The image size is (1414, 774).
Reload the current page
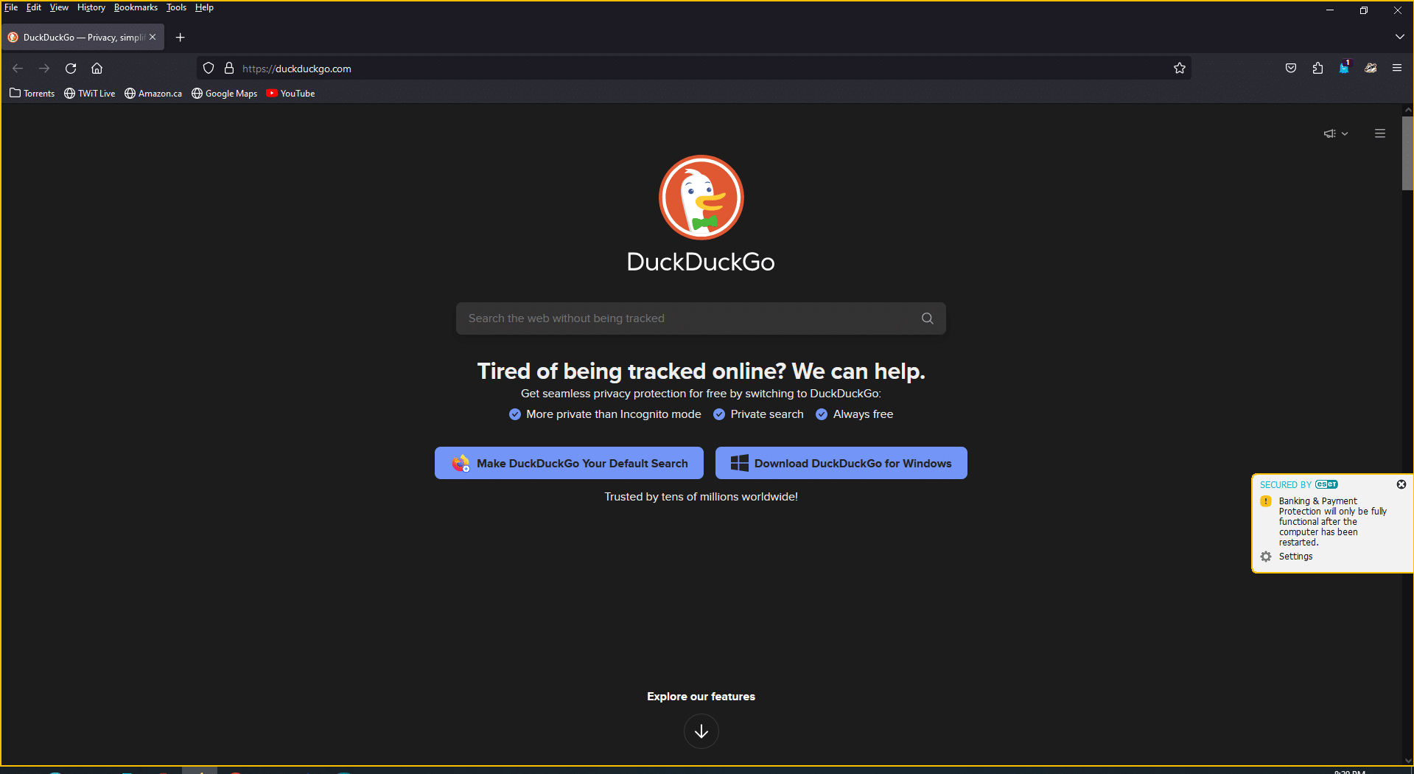point(71,69)
